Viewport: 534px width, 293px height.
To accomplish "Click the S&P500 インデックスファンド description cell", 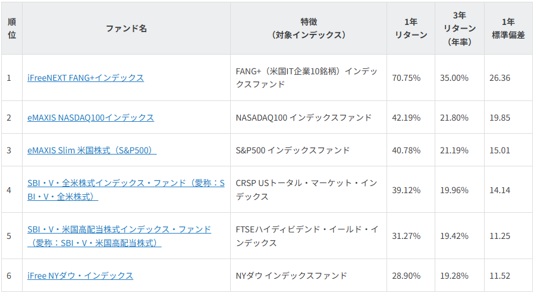I will (x=293, y=150).
